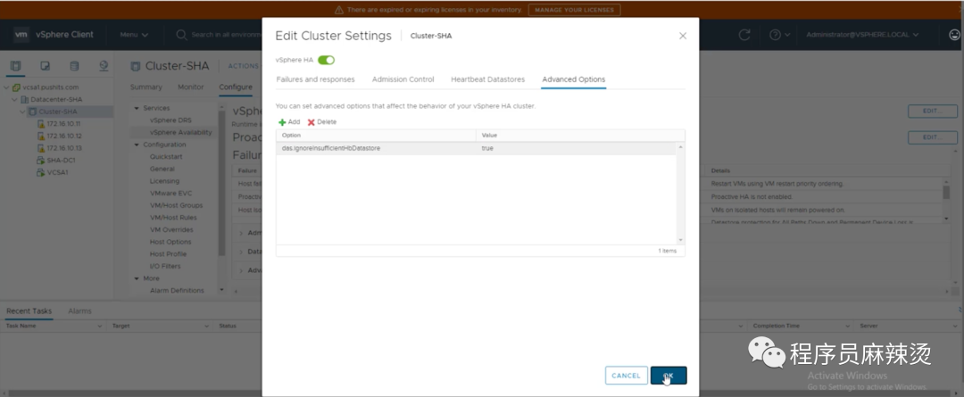964x397 pixels.
Task: Click scroll-down arrow of options table
Action: coord(680,240)
